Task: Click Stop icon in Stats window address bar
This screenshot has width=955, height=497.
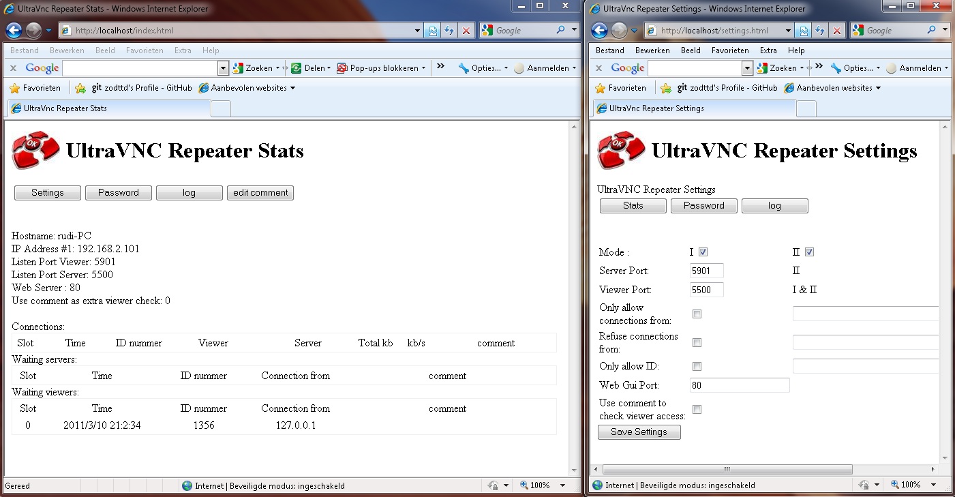Action: 466,31
